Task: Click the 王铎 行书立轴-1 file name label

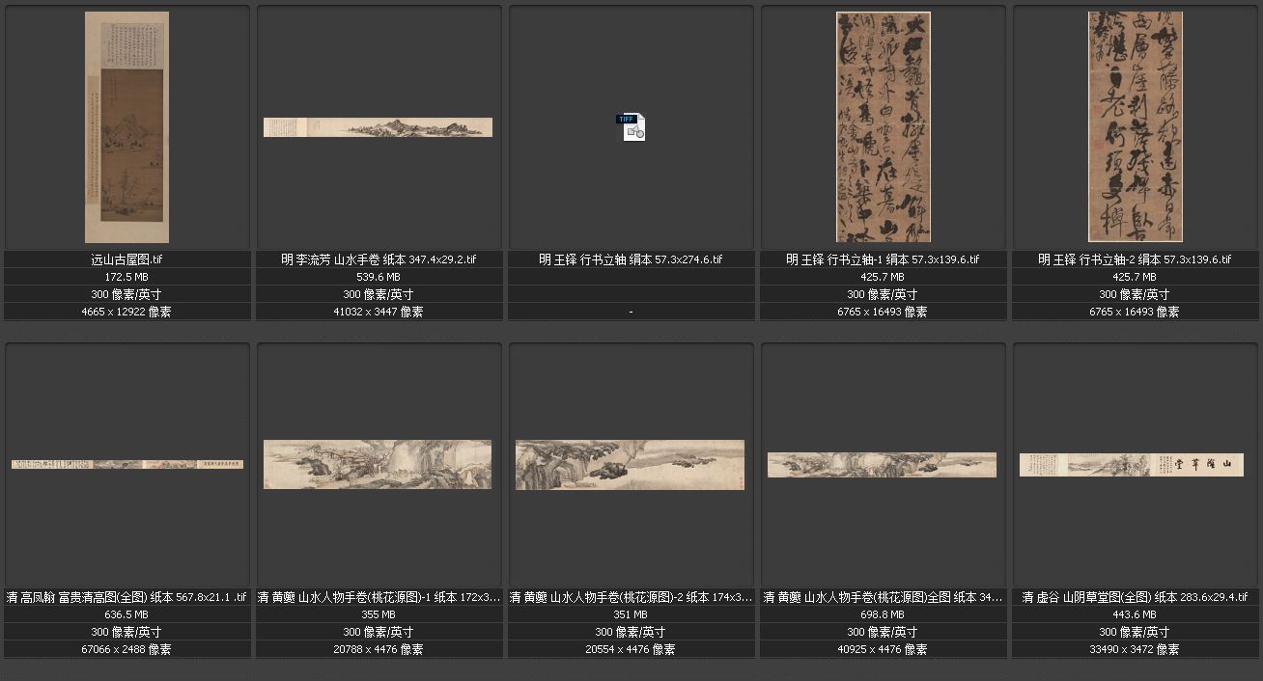Action: point(883,259)
